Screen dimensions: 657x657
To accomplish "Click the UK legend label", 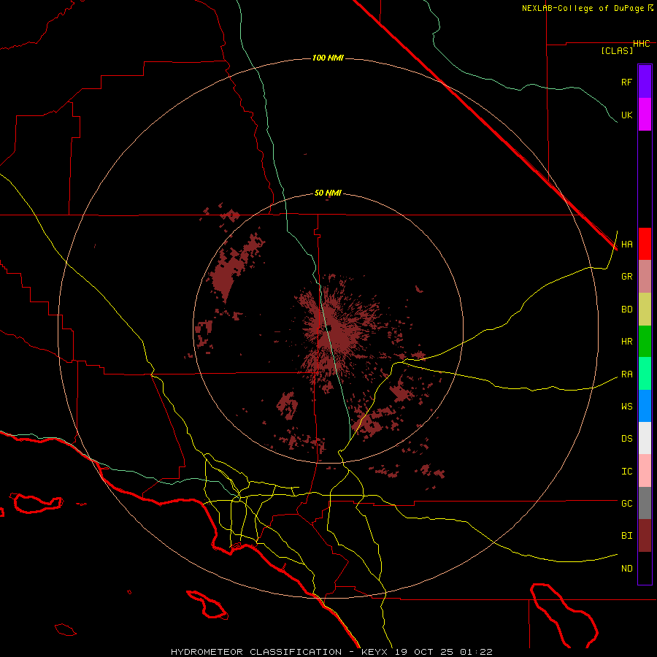I will point(626,115).
